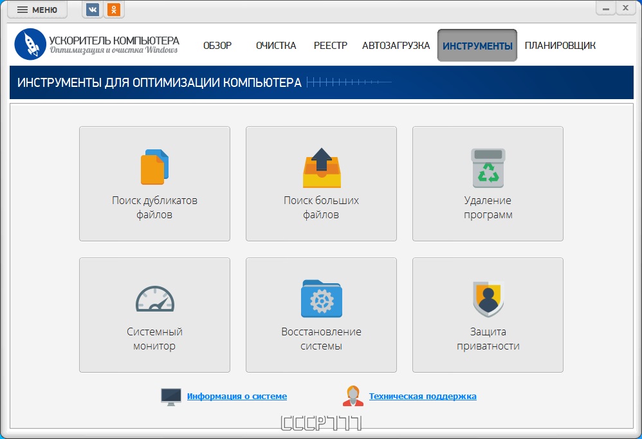Click the Odnoklassniki orange icon
642x439 pixels.
coord(114,10)
